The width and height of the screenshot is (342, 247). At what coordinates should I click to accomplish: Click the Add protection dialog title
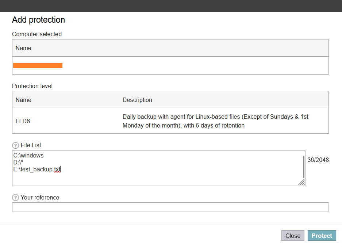pyautogui.click(x=38, y=20)
